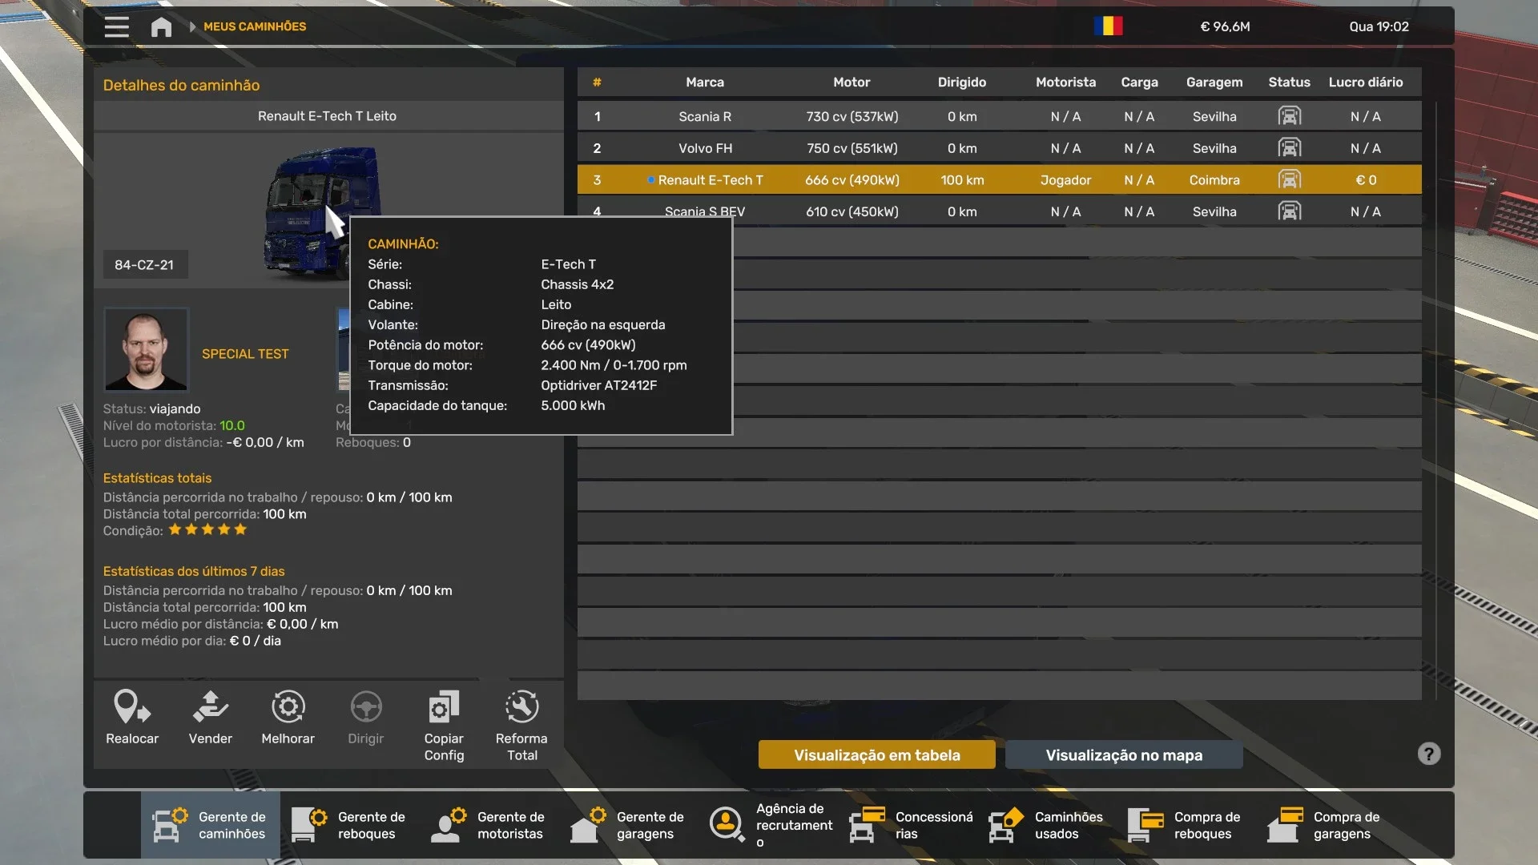Sort table by Garagem column header
Screen dimensions: 1538x865
[1214, 82]
